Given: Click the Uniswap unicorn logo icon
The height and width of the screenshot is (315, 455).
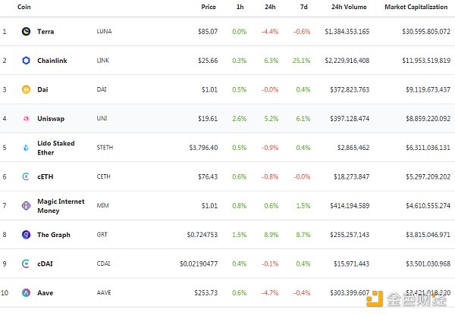Looking at the screenshot, I should [x=27, y=118].
